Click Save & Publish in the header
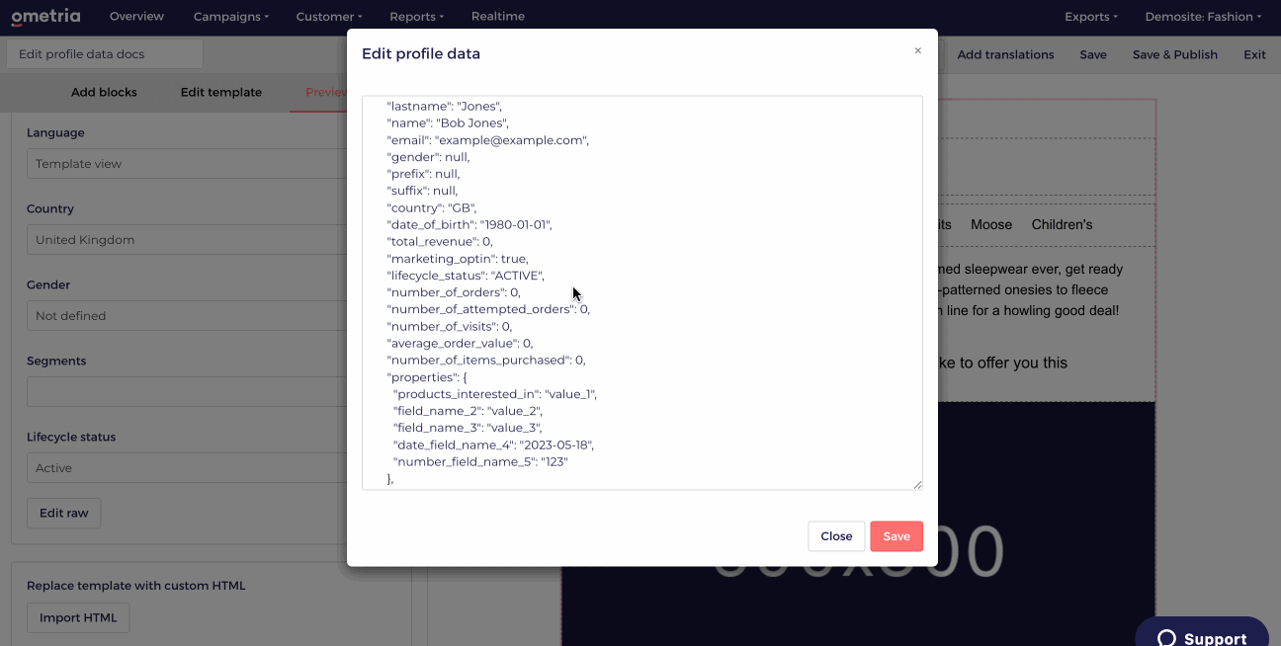The image size is (1281, 646). 1175,54
